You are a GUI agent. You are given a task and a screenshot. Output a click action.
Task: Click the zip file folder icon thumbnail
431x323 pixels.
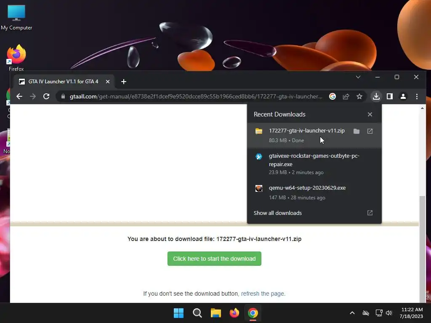[259, 131]
